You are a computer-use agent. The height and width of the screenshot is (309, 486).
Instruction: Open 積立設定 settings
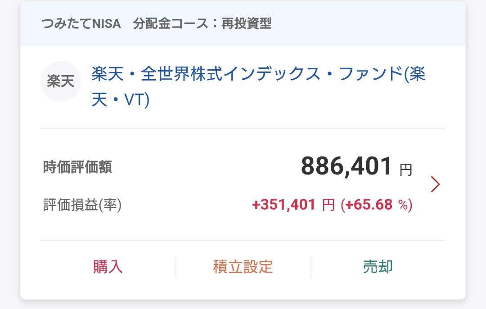(243, 267)
